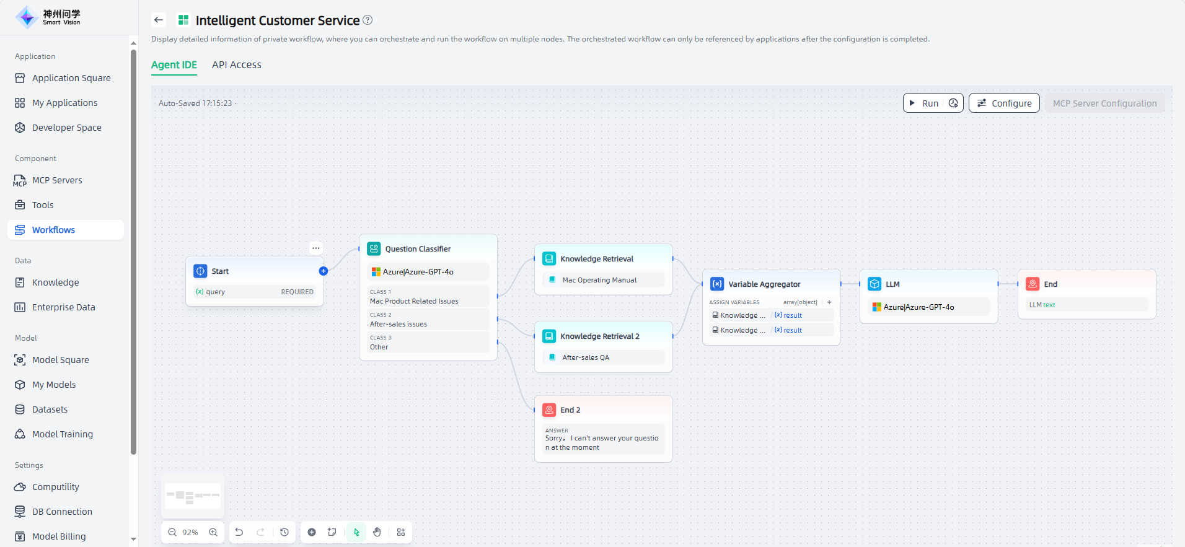This screenshot has width=1185, height=547.
Task: Open run history next to Run
Action: 953,103
